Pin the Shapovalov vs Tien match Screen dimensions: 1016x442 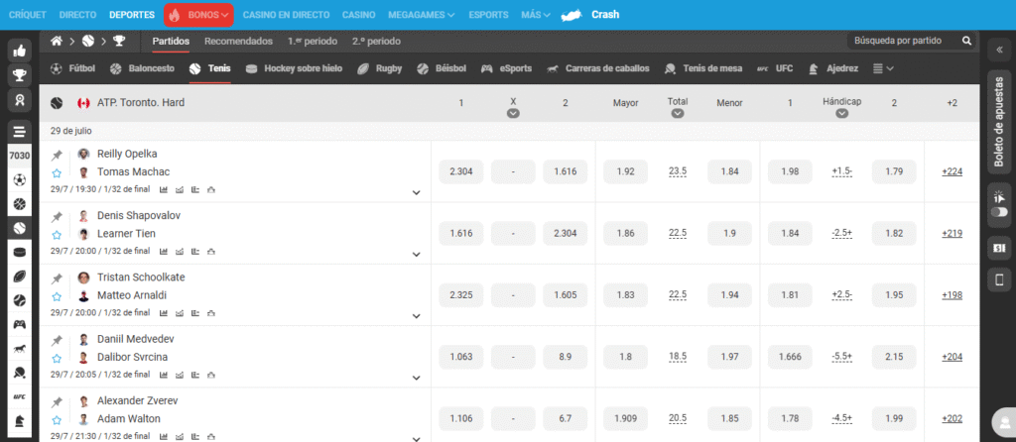pyautogui.click(x=57, y=217)
